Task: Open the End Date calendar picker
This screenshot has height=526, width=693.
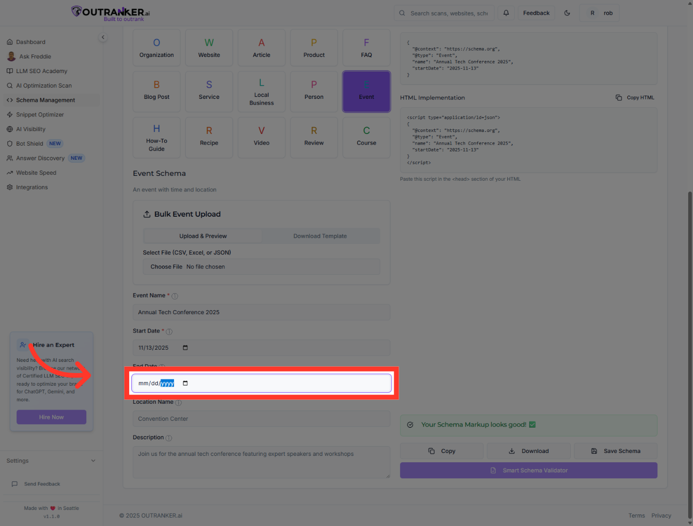Action: [185, 383]
